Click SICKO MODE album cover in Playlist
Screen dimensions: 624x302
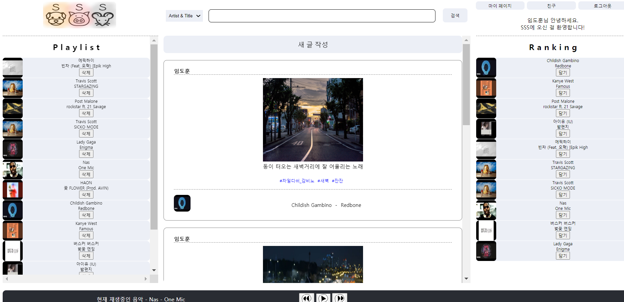tap(13, 129)
